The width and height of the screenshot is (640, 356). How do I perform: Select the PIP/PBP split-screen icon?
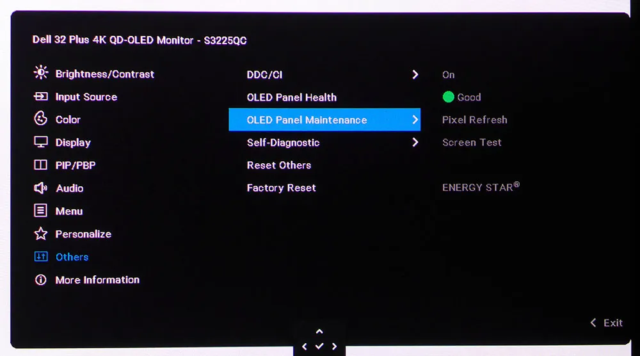click(x=40, y=165)
